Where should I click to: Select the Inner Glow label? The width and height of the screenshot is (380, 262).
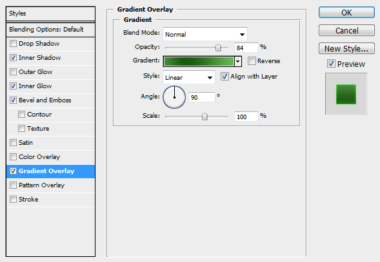[x=35, y=86]
